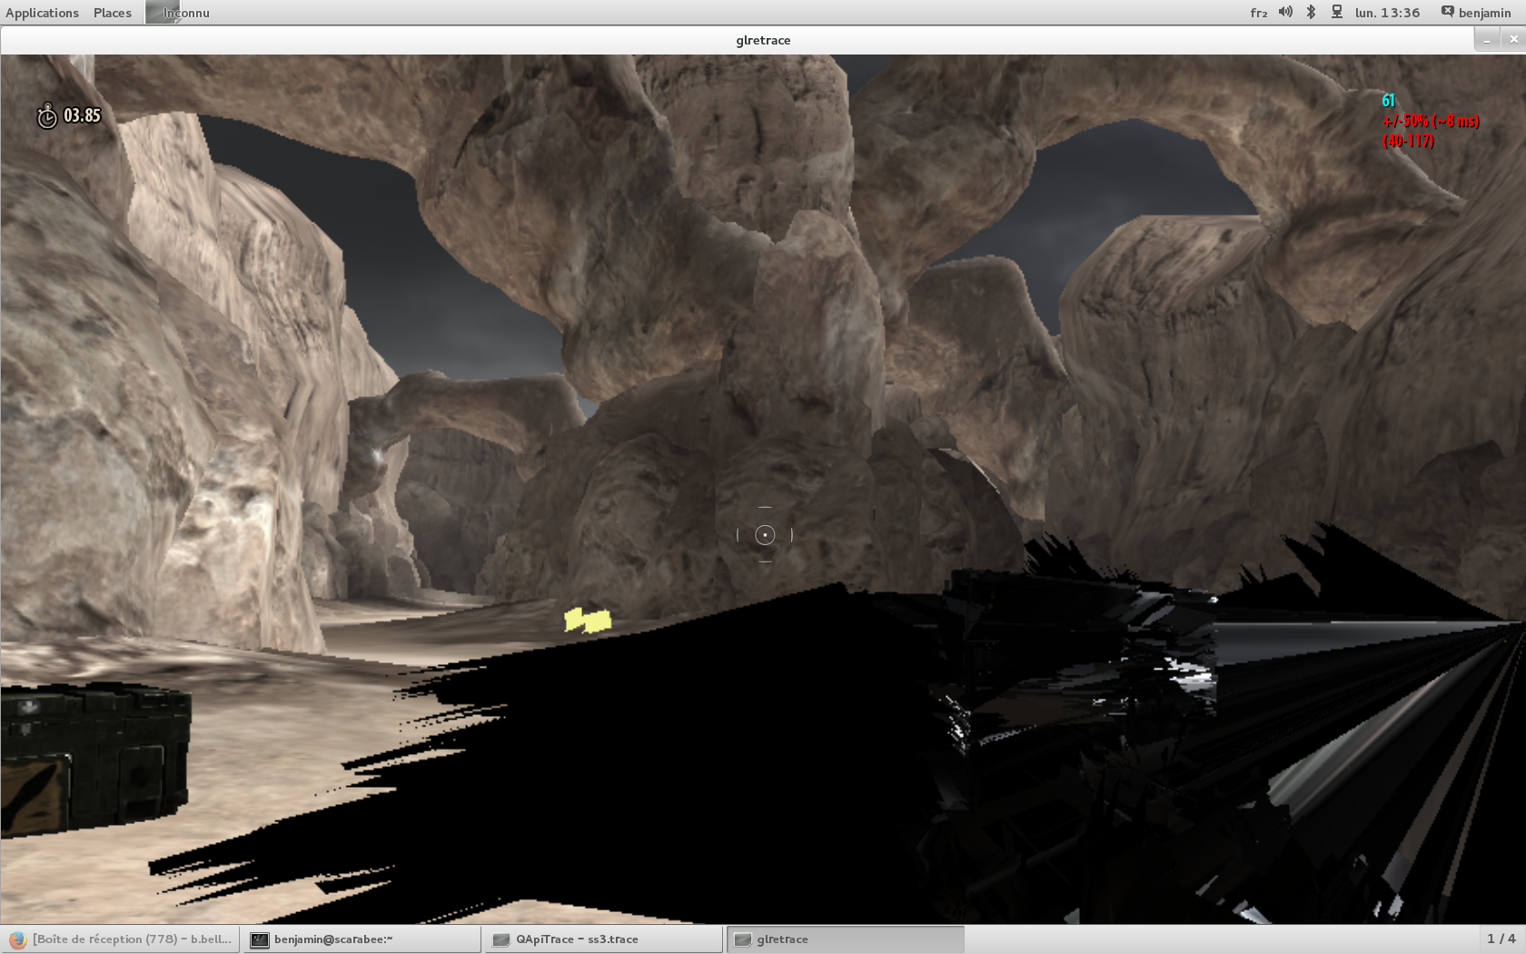Screen dimensions: 1526x954
Task: Open the volume control icon
Action: 1285,12
